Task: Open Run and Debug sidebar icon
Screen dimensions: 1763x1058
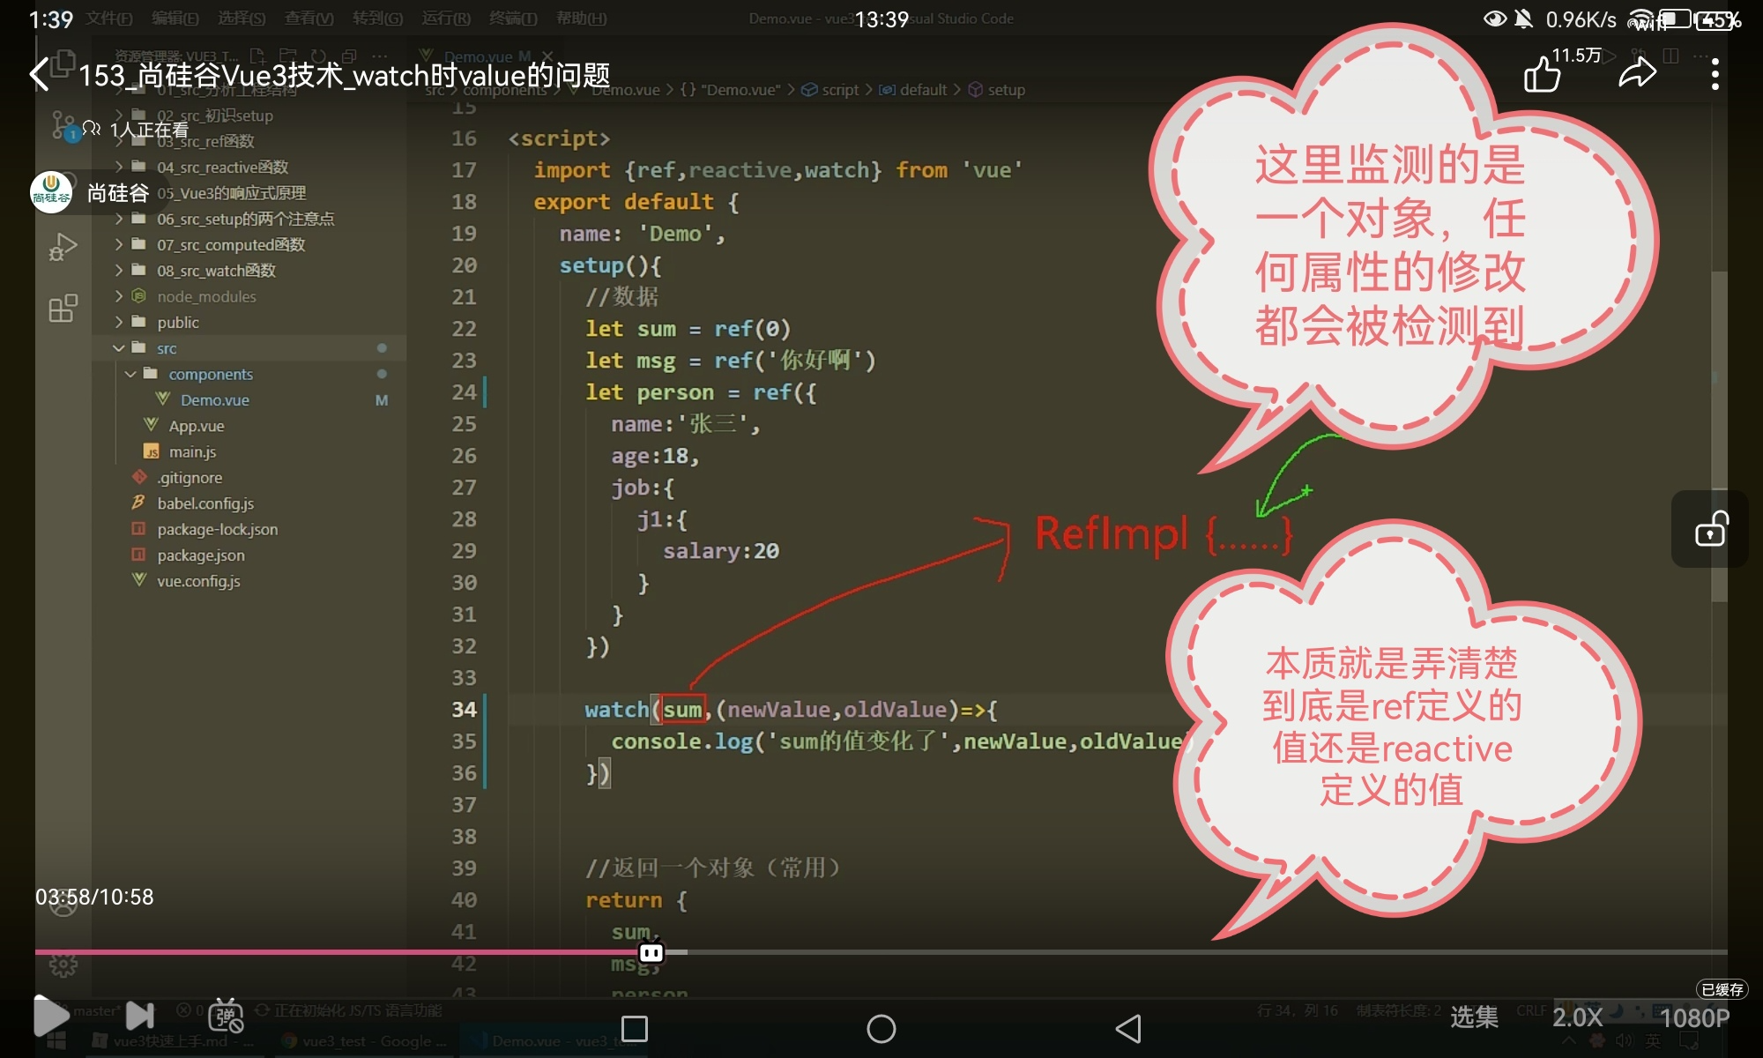Action: 63,247
